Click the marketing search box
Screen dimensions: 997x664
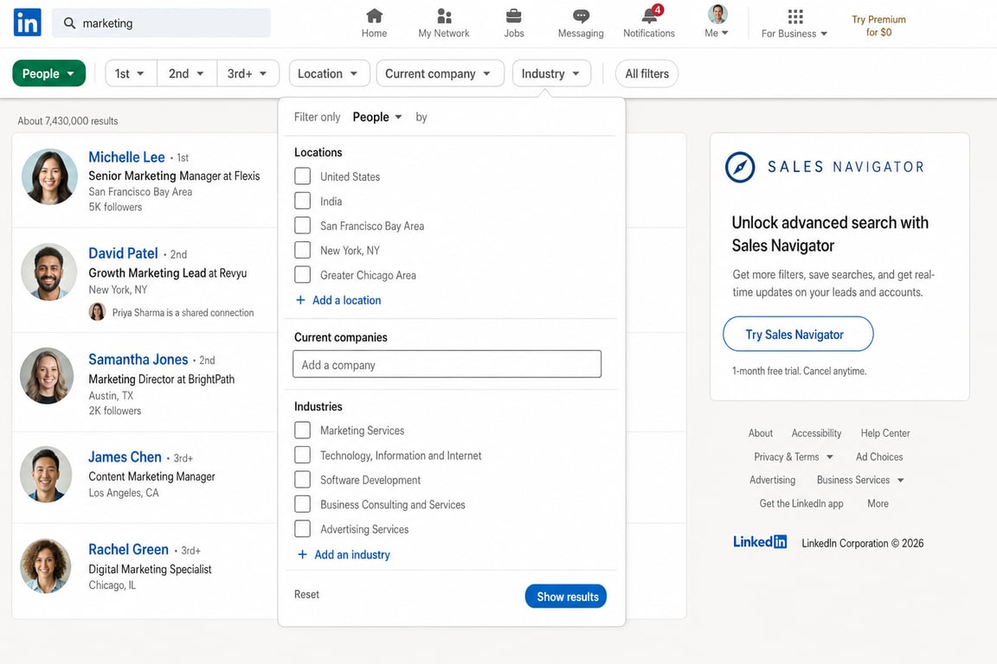coord(162,22)
